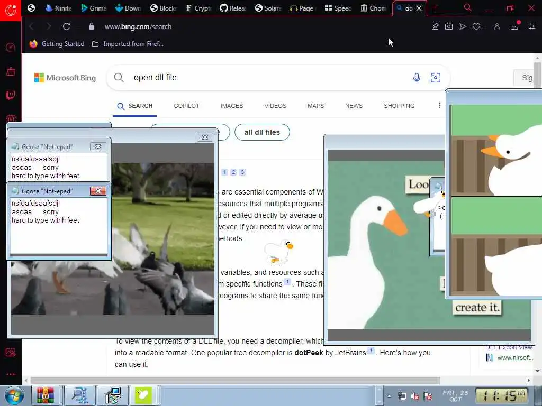
Task: Open the downloads icon in toolbar
Action: [x=514, y=26]
